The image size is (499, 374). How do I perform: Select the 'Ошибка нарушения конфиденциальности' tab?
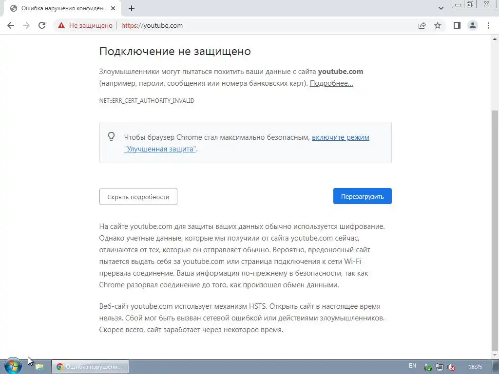[x=62, y=9]
